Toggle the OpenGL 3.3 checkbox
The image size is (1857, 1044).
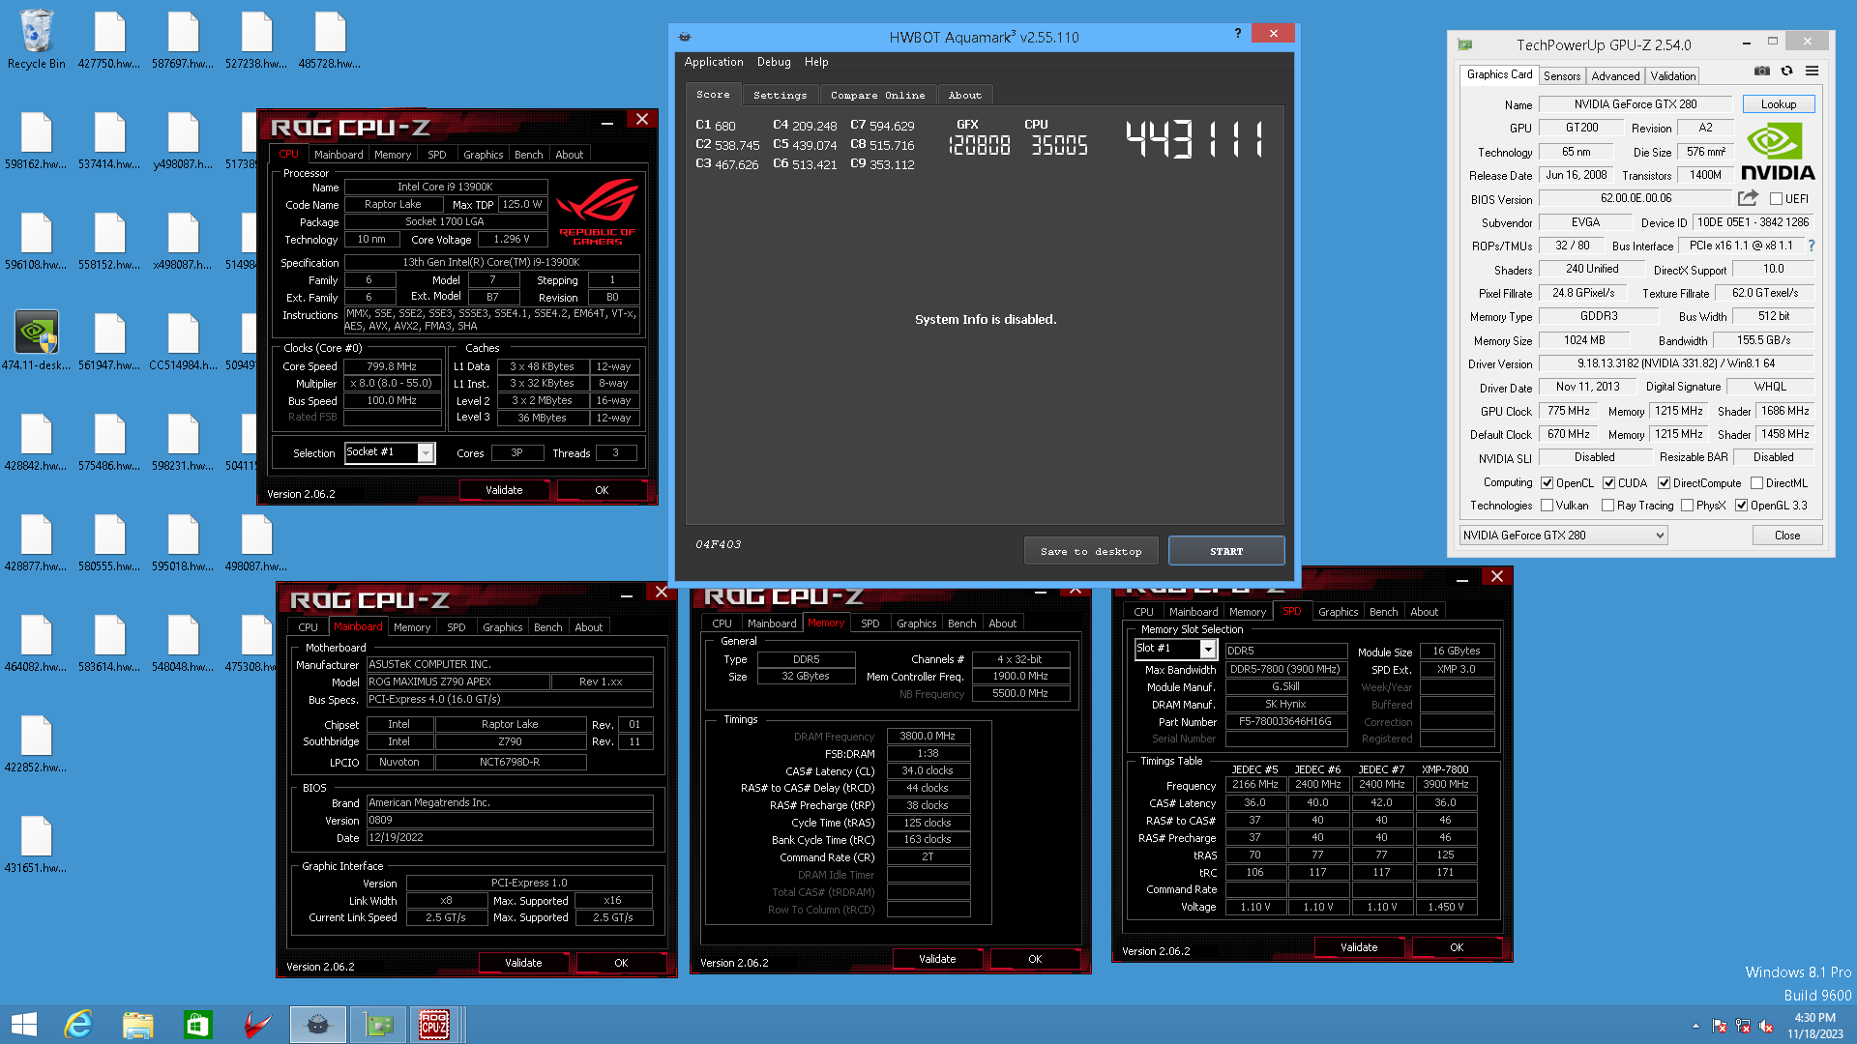1741,506
